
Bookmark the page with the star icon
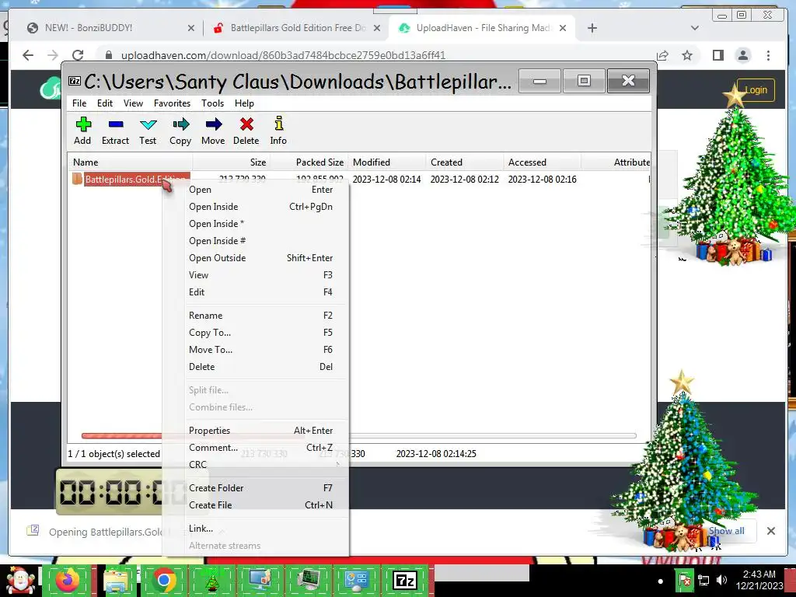coord(687,55)
